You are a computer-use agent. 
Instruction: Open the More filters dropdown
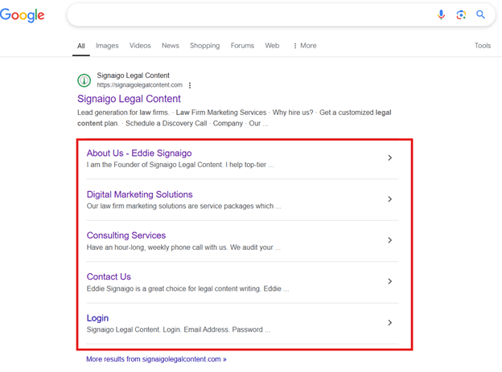305,46
